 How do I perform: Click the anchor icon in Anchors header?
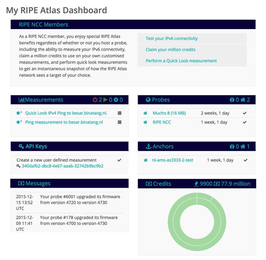[x=148, y=146]
